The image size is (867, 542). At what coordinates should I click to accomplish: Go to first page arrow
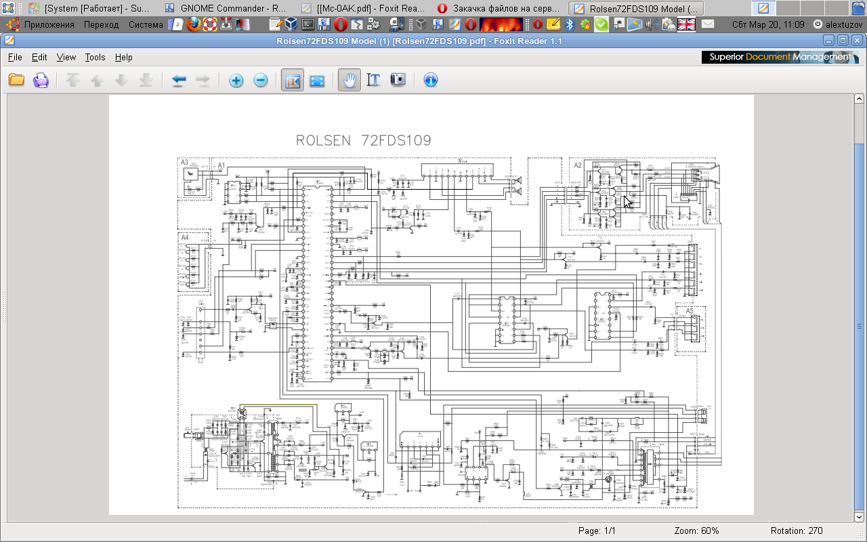[73, 80]
